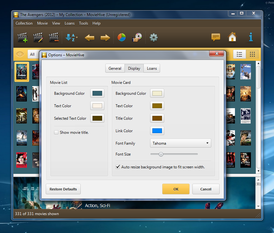This screenshot has width=274, height=233.
Task: Open the Movie menu
Action: coord(43,23)
